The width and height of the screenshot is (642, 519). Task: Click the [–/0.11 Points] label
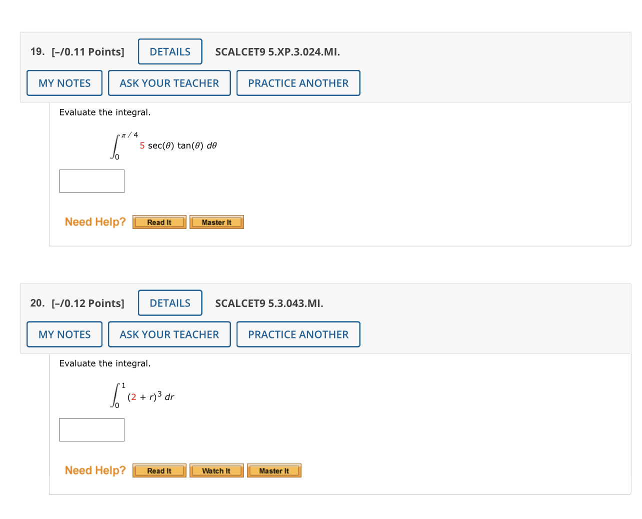(x=88, y=52)
